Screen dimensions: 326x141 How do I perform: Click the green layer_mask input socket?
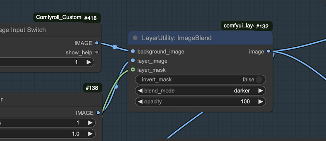pos(133,70)
